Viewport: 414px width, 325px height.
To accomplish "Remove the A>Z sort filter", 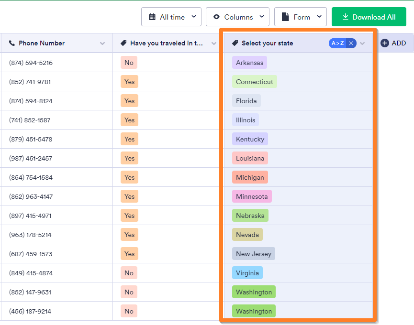I will pyautogui.click(x=351, y=43).
